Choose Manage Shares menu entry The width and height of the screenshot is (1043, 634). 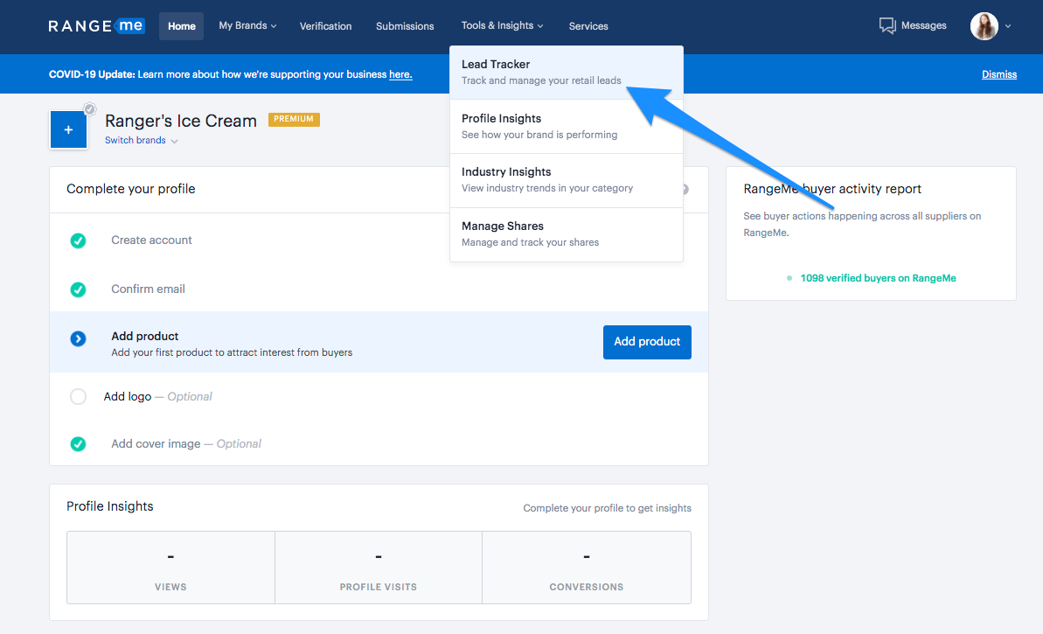(566, 234)
